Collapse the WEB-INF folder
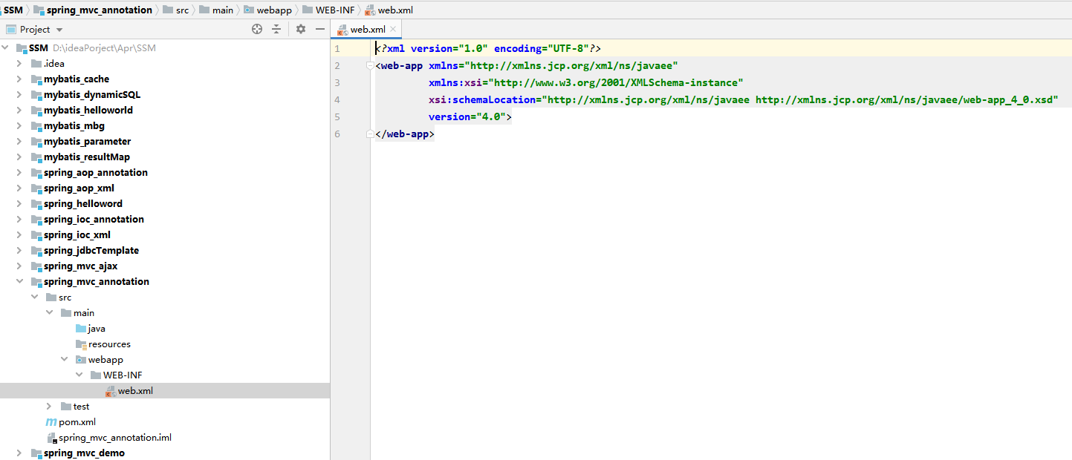The image size is (1072, 460). coord(79,375)
